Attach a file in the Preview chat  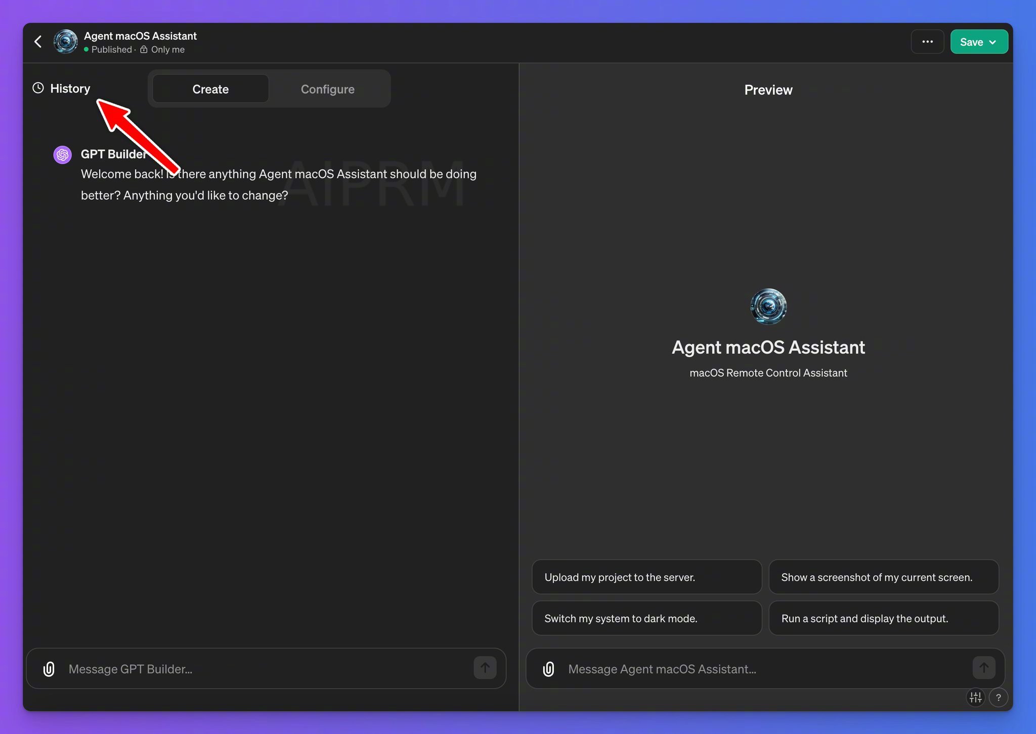coord(548,669)
